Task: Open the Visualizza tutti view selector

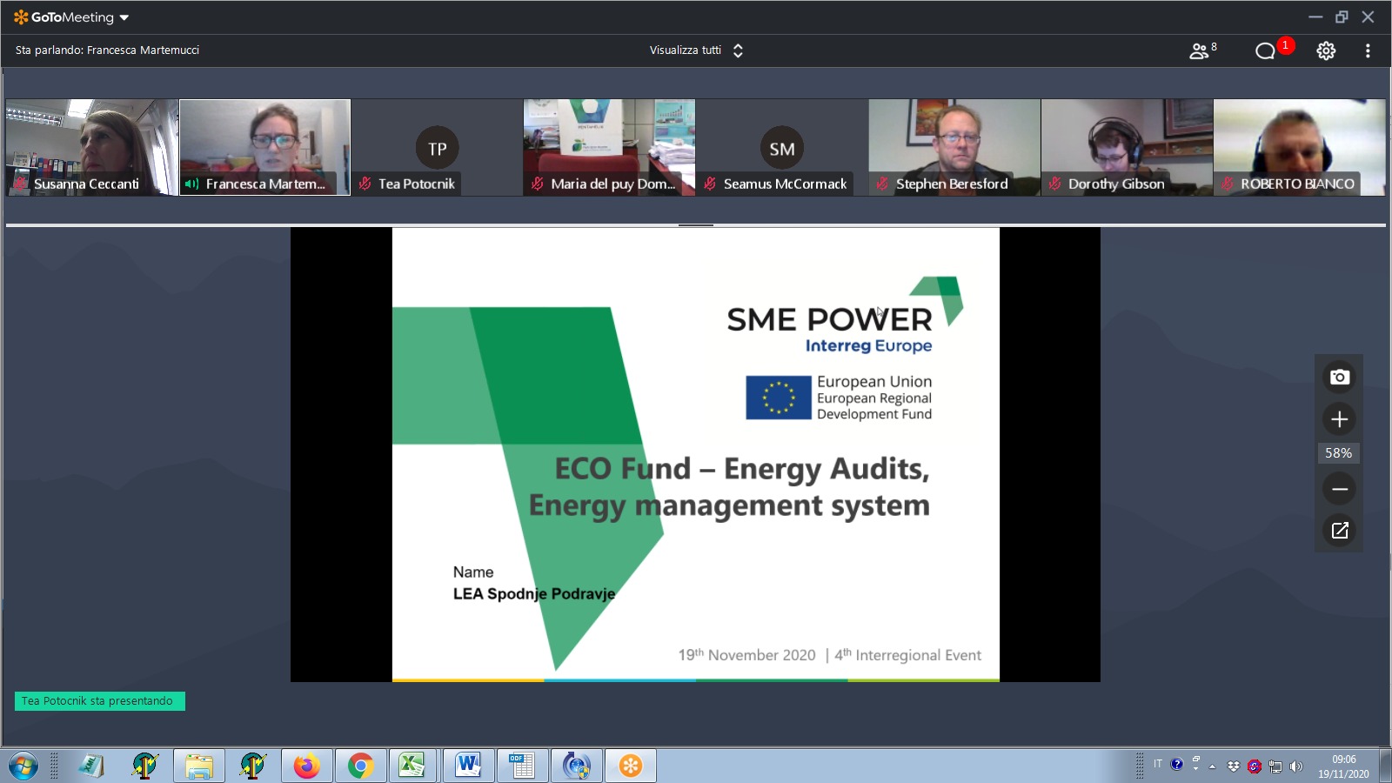Action: 696,50
